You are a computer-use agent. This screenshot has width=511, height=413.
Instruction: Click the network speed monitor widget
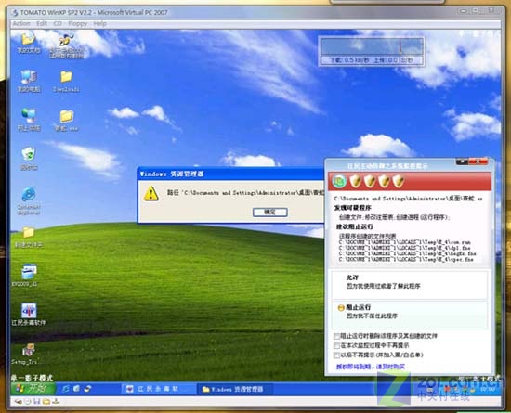tap(372, 51)
